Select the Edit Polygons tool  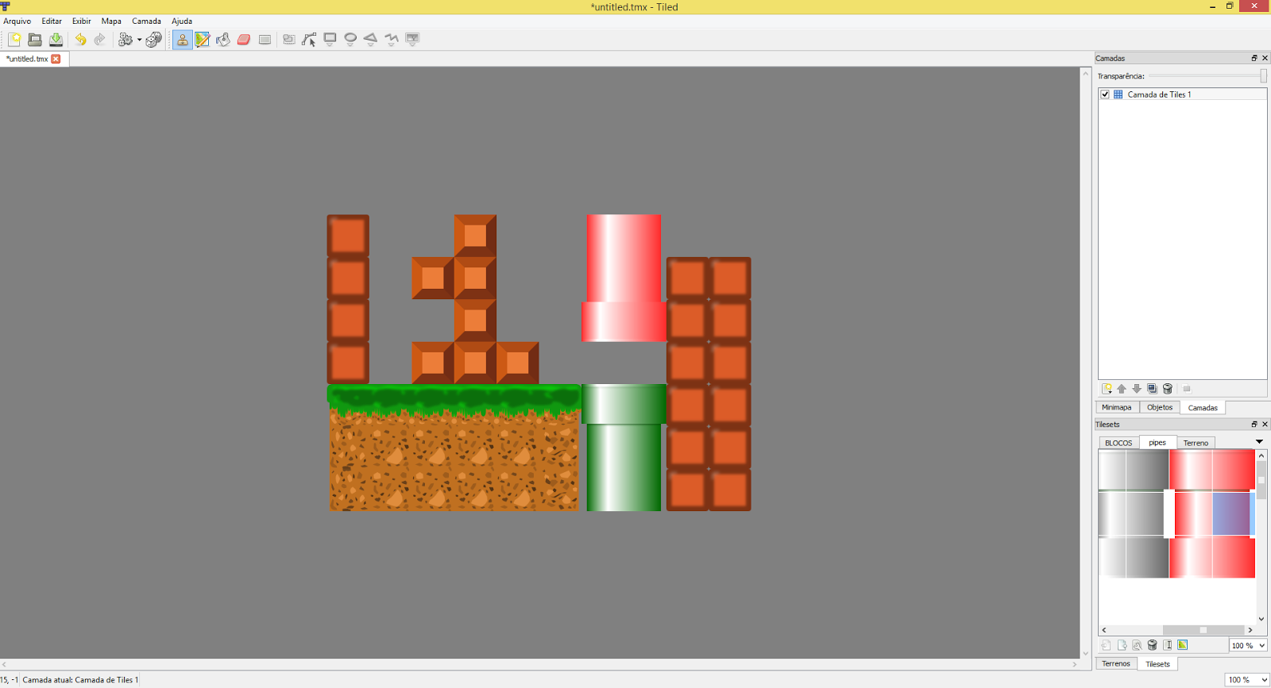pos(309,39)
